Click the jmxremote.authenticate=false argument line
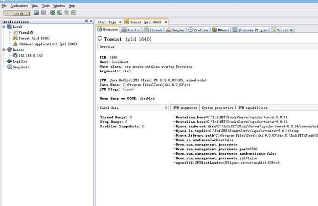This screenshot has height=206, width=318. (x=225, y=154)
